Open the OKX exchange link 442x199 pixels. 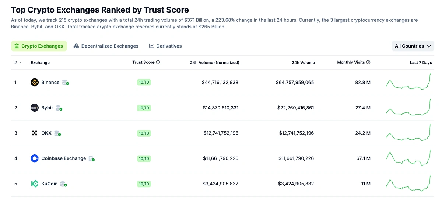tap(46, 133)
